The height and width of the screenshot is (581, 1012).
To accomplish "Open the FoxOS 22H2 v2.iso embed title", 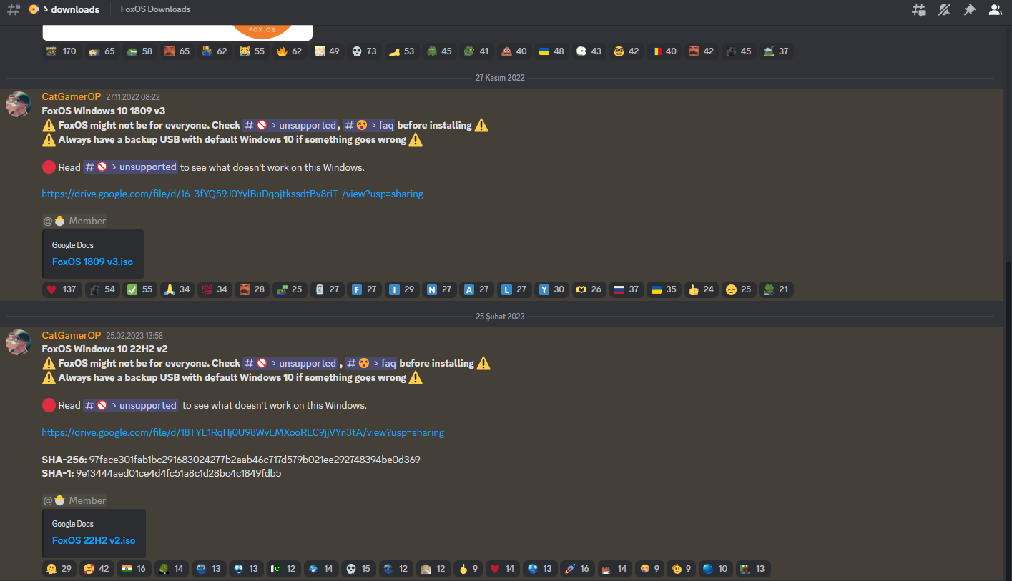I will 94,540.
